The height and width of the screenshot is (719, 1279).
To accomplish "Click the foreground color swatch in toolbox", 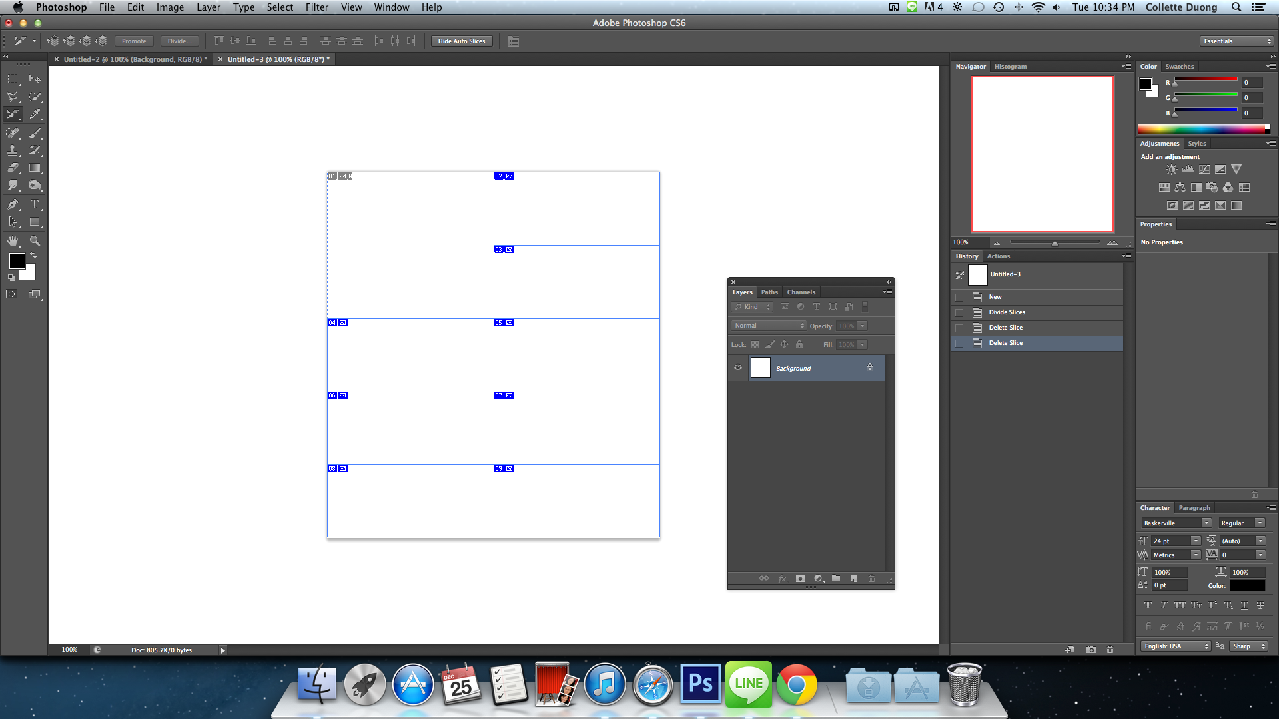I will point(17,260).
